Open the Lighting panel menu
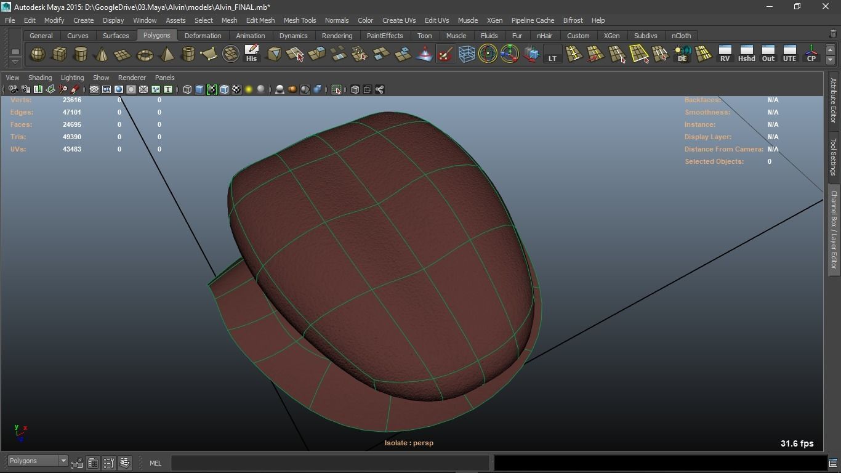The image size is (841, 473). point(72,78)
